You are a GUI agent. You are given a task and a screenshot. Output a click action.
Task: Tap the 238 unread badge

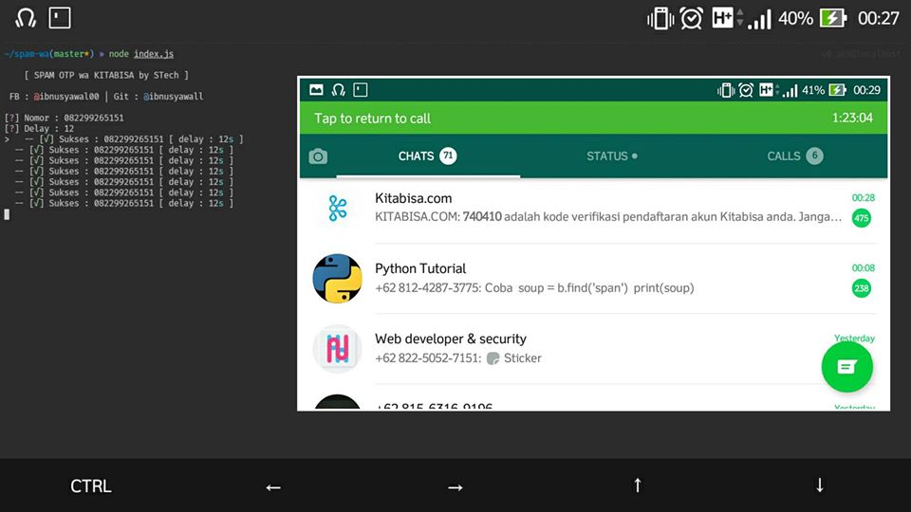(861, 288)
